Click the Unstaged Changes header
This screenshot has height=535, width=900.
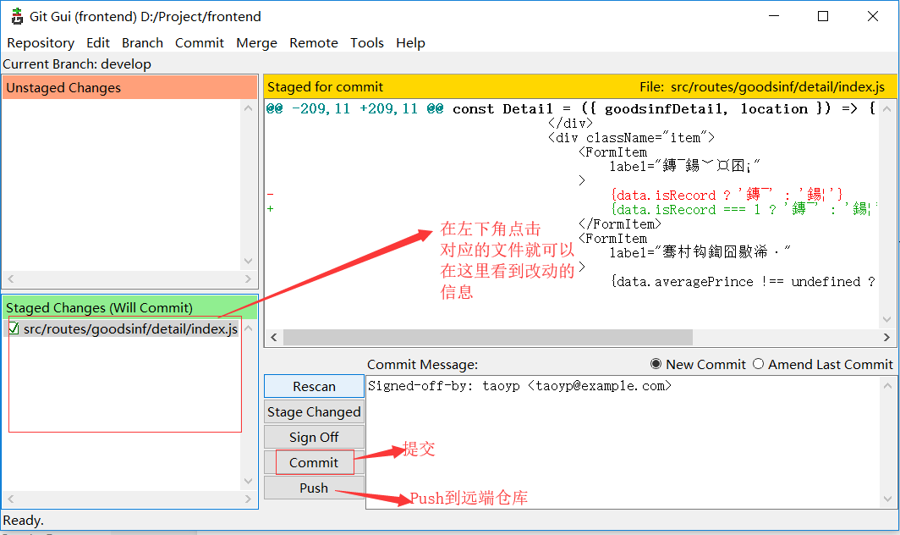coord(129,87)
